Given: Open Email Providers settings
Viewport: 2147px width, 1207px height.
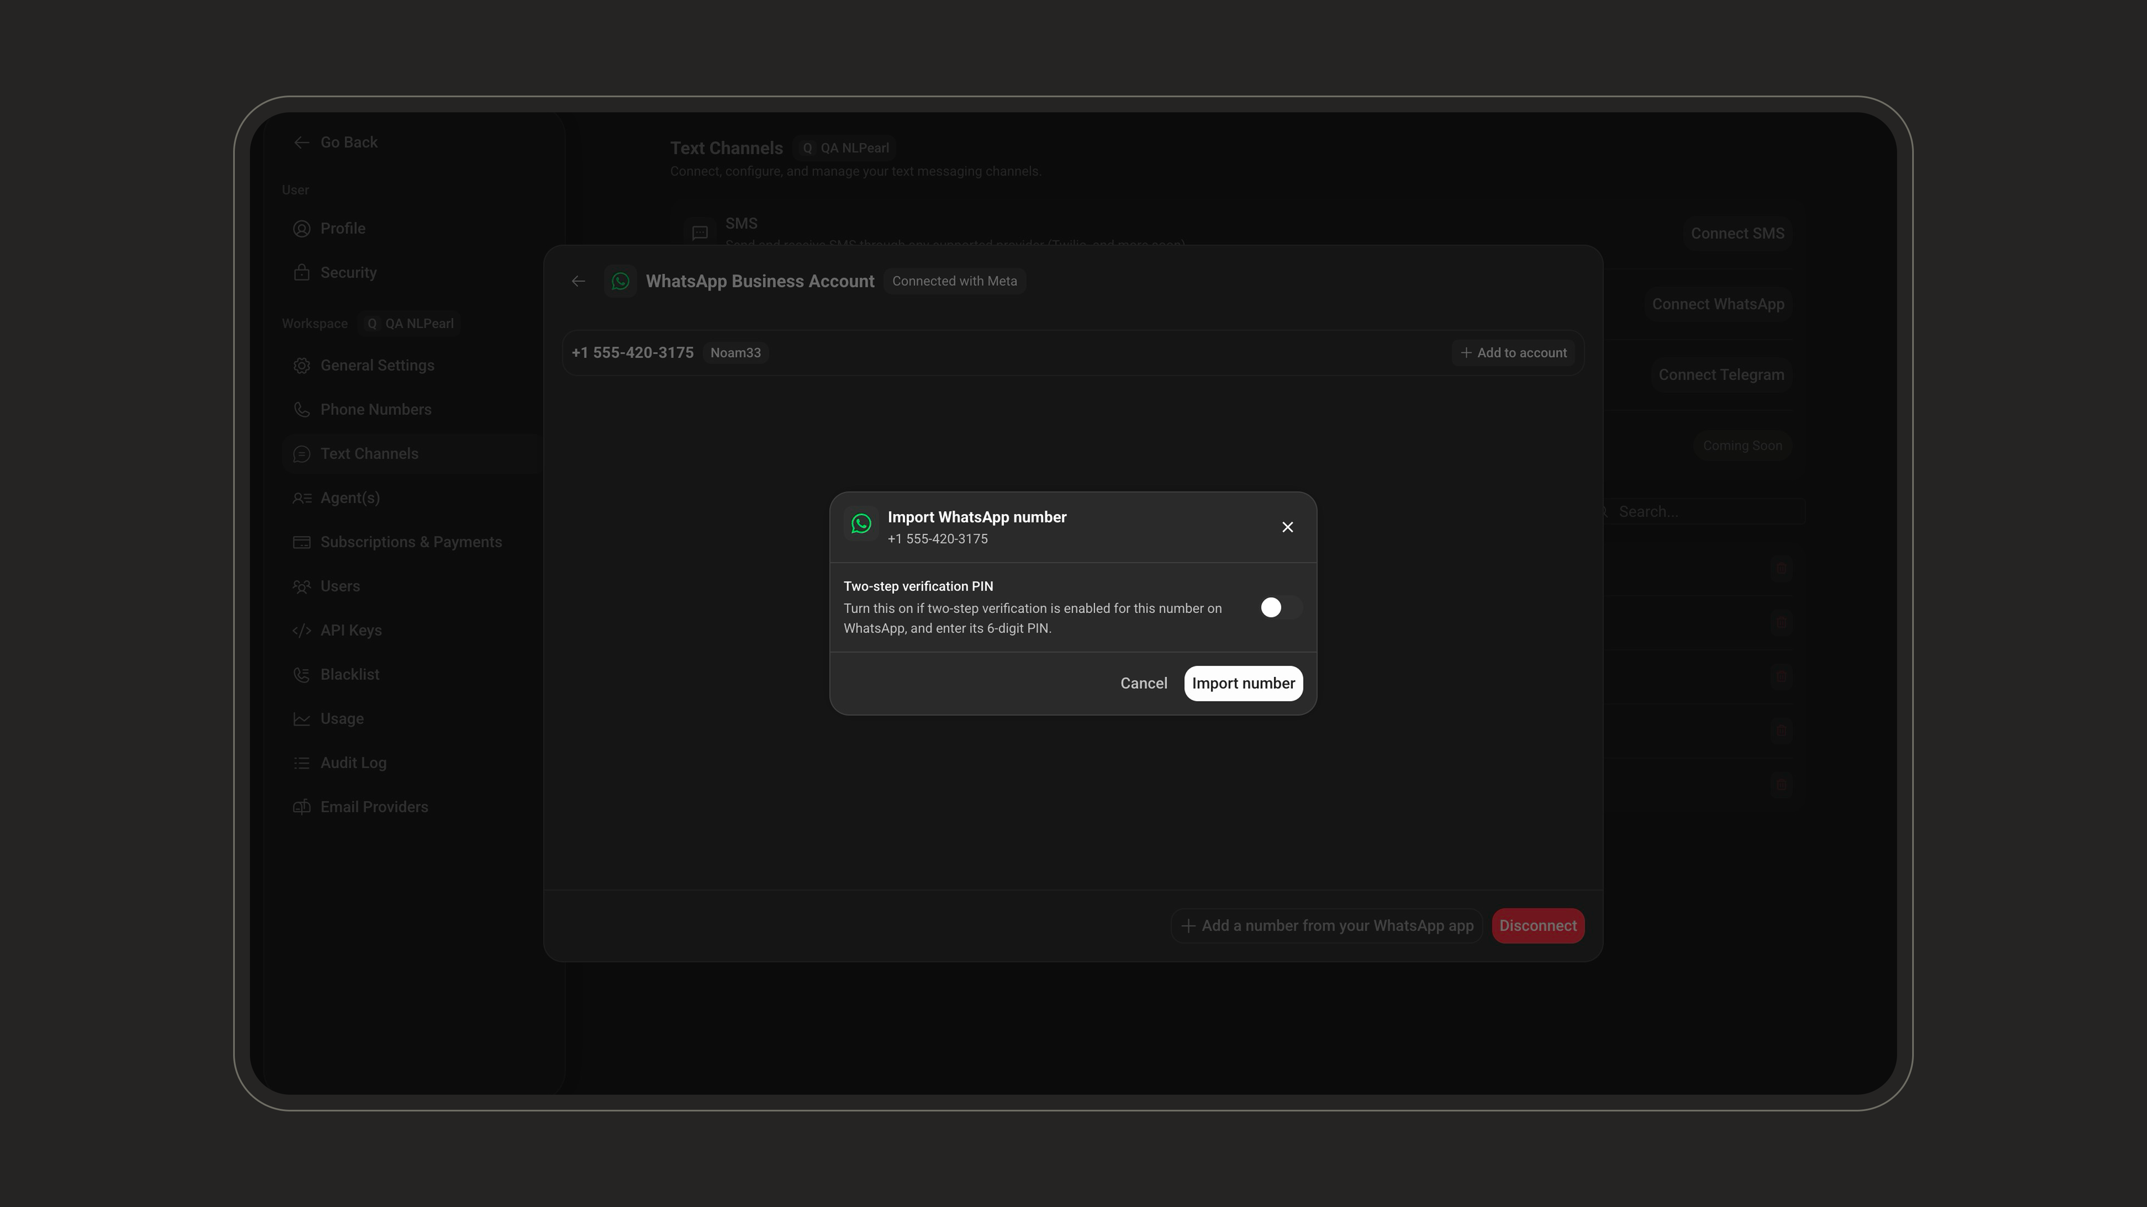Looking at the screenshot, I should 374,807.
